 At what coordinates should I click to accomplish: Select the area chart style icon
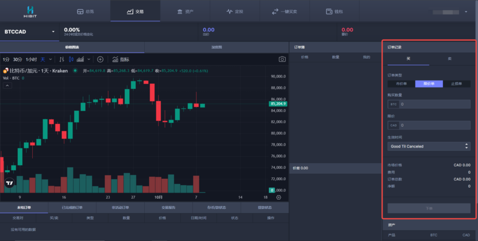coord(80,60)
